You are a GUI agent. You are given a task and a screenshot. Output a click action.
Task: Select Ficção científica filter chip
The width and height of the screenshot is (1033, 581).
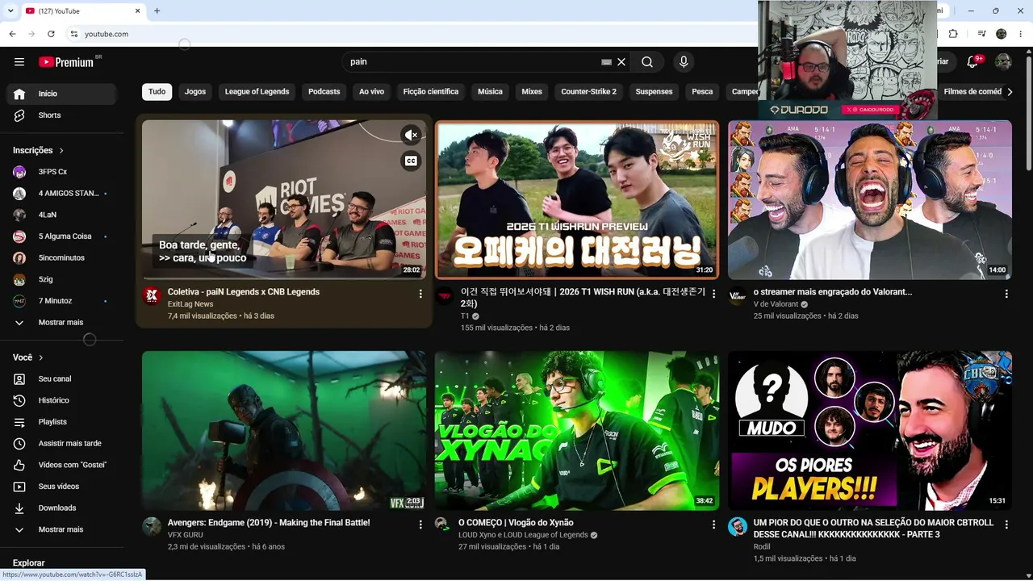coord(431,91)
